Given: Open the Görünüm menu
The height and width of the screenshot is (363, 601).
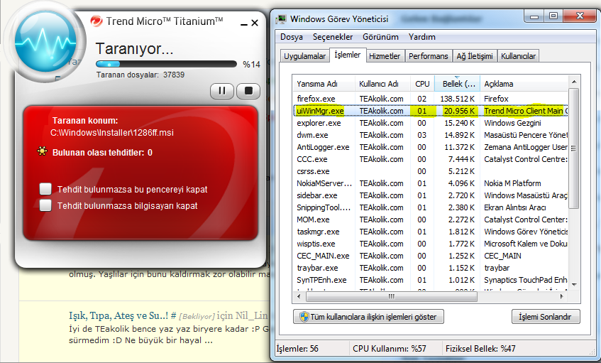Looking at the screenshot, I should click(x=380, y=37).
